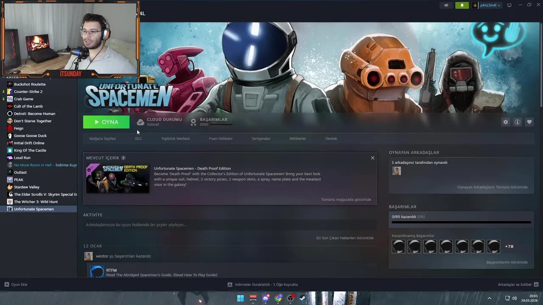This screenshot has width=543, height=305.
Task: Click Oynayan Arkadaşların Tümünü Görüntüle
Action: click(492, 187)
